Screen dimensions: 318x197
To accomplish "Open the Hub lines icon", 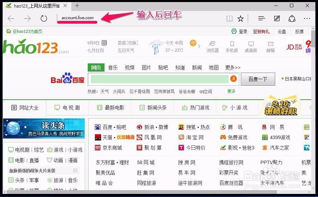I will (261, 19).
